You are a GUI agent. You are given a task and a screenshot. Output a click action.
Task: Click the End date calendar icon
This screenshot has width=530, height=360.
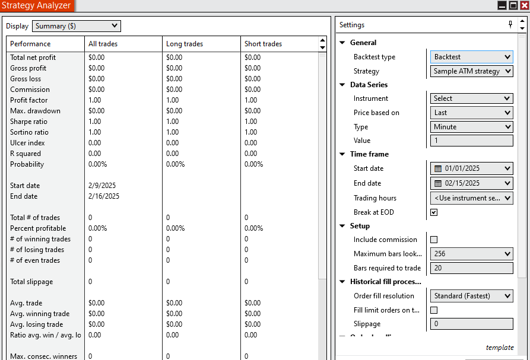(x=438, y=183)
